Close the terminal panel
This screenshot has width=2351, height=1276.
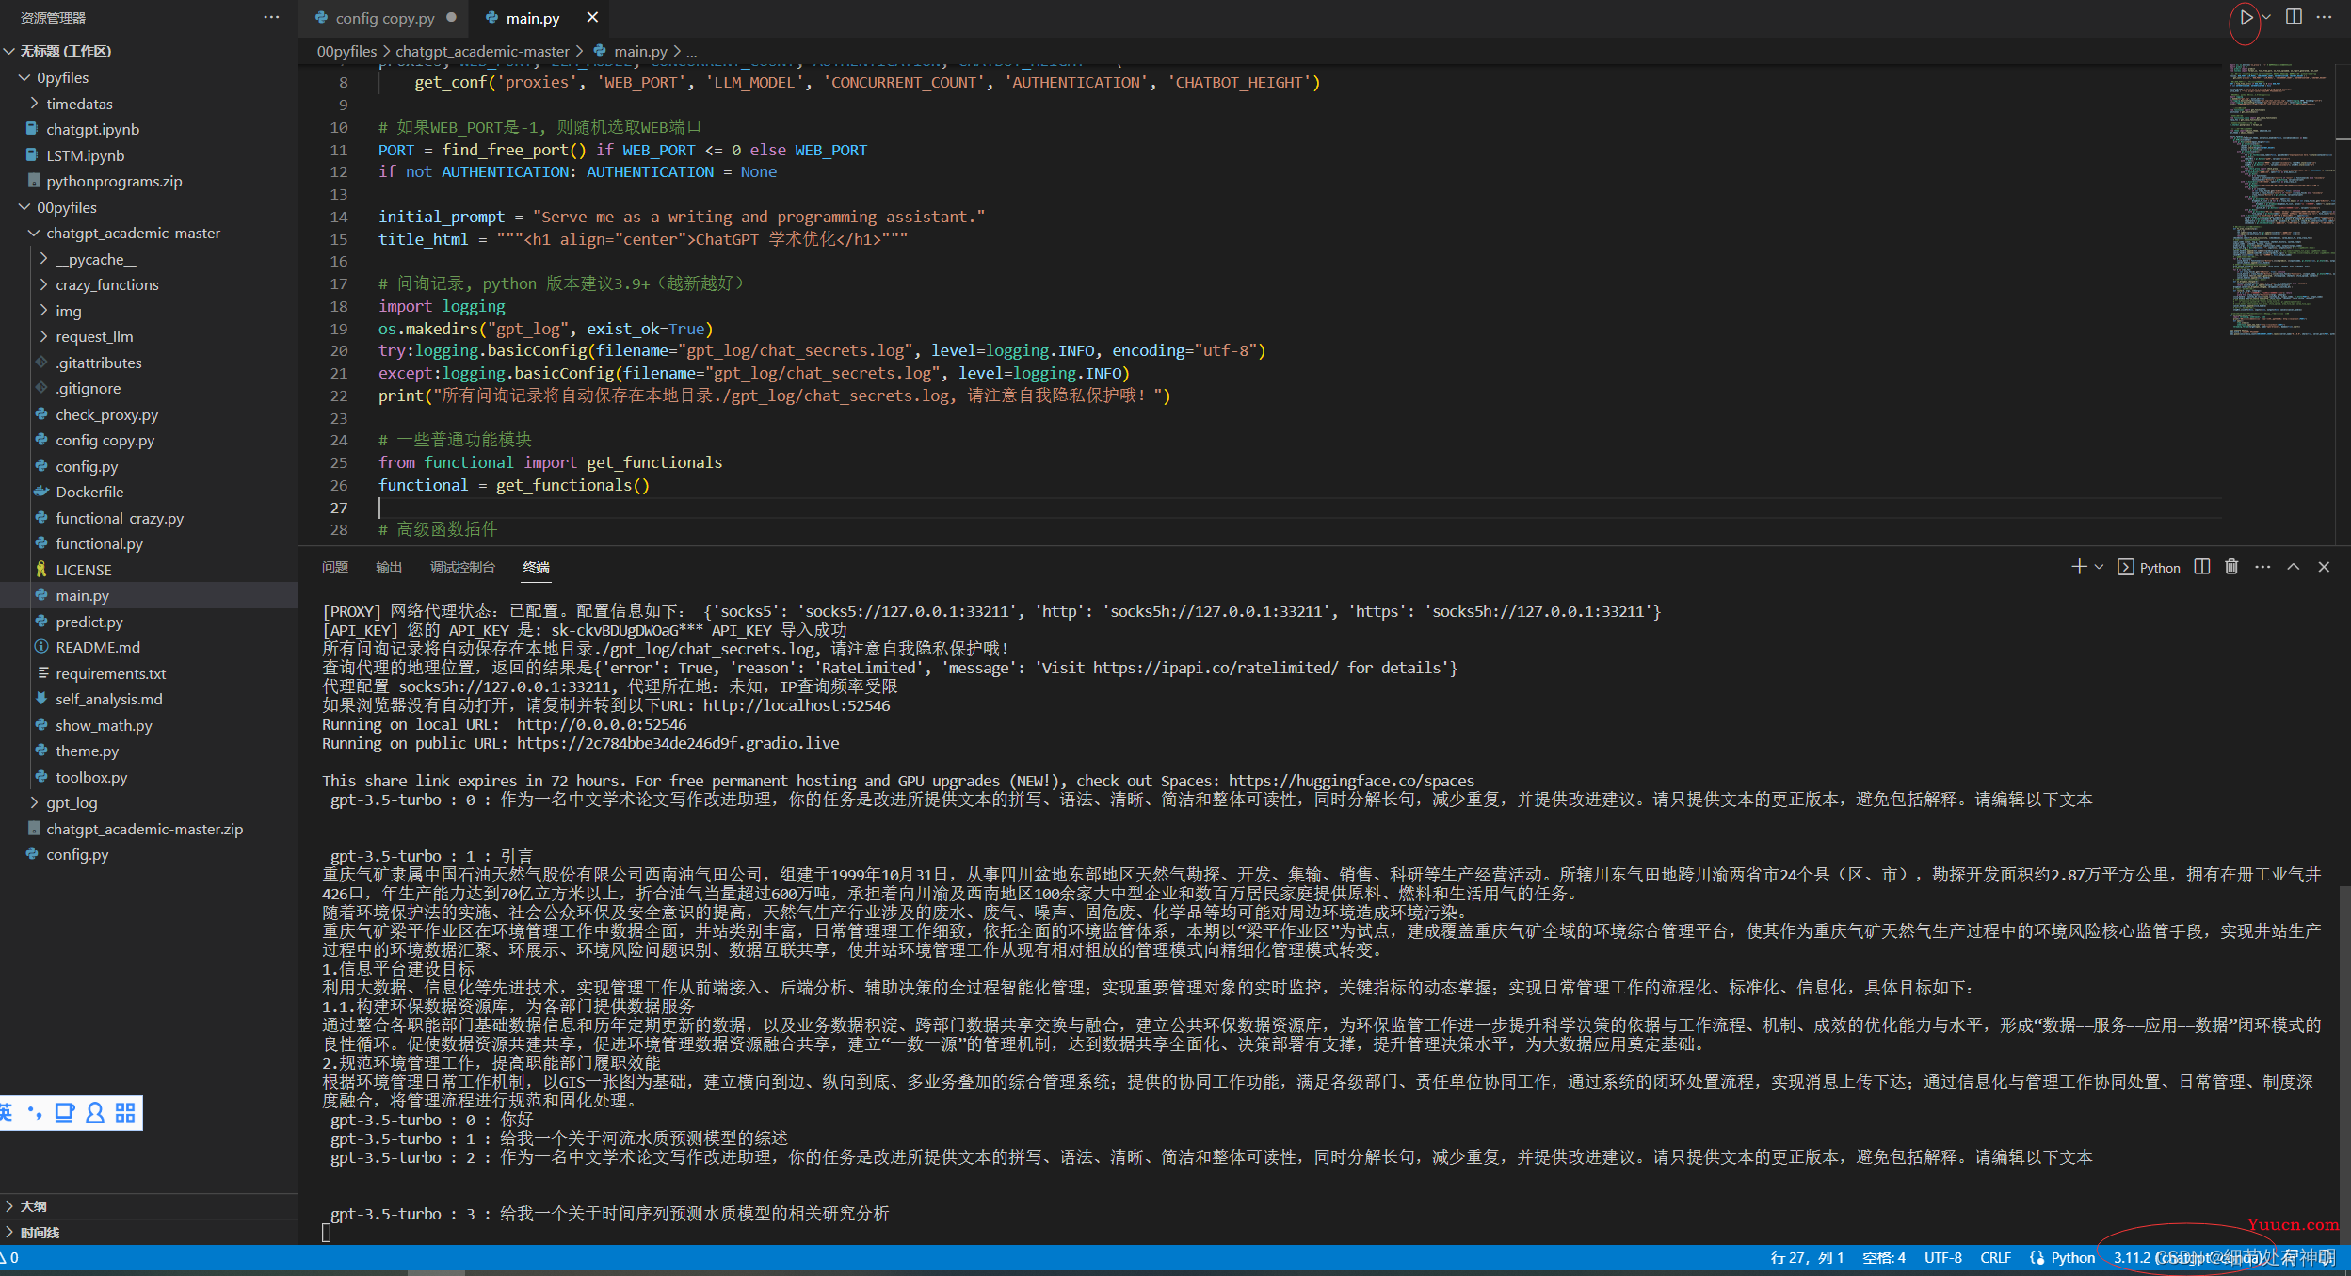pyautogui.click(x=2324, y=567)
